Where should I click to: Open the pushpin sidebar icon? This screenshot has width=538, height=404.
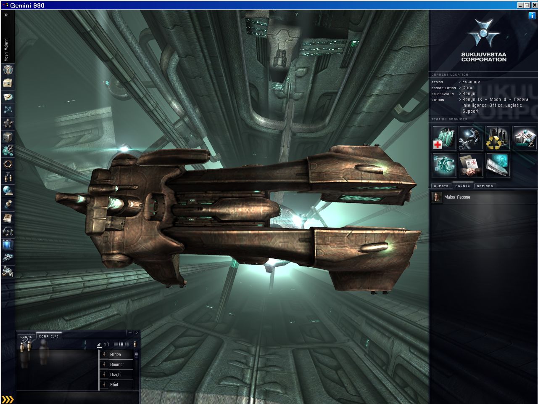pos(8,204)
